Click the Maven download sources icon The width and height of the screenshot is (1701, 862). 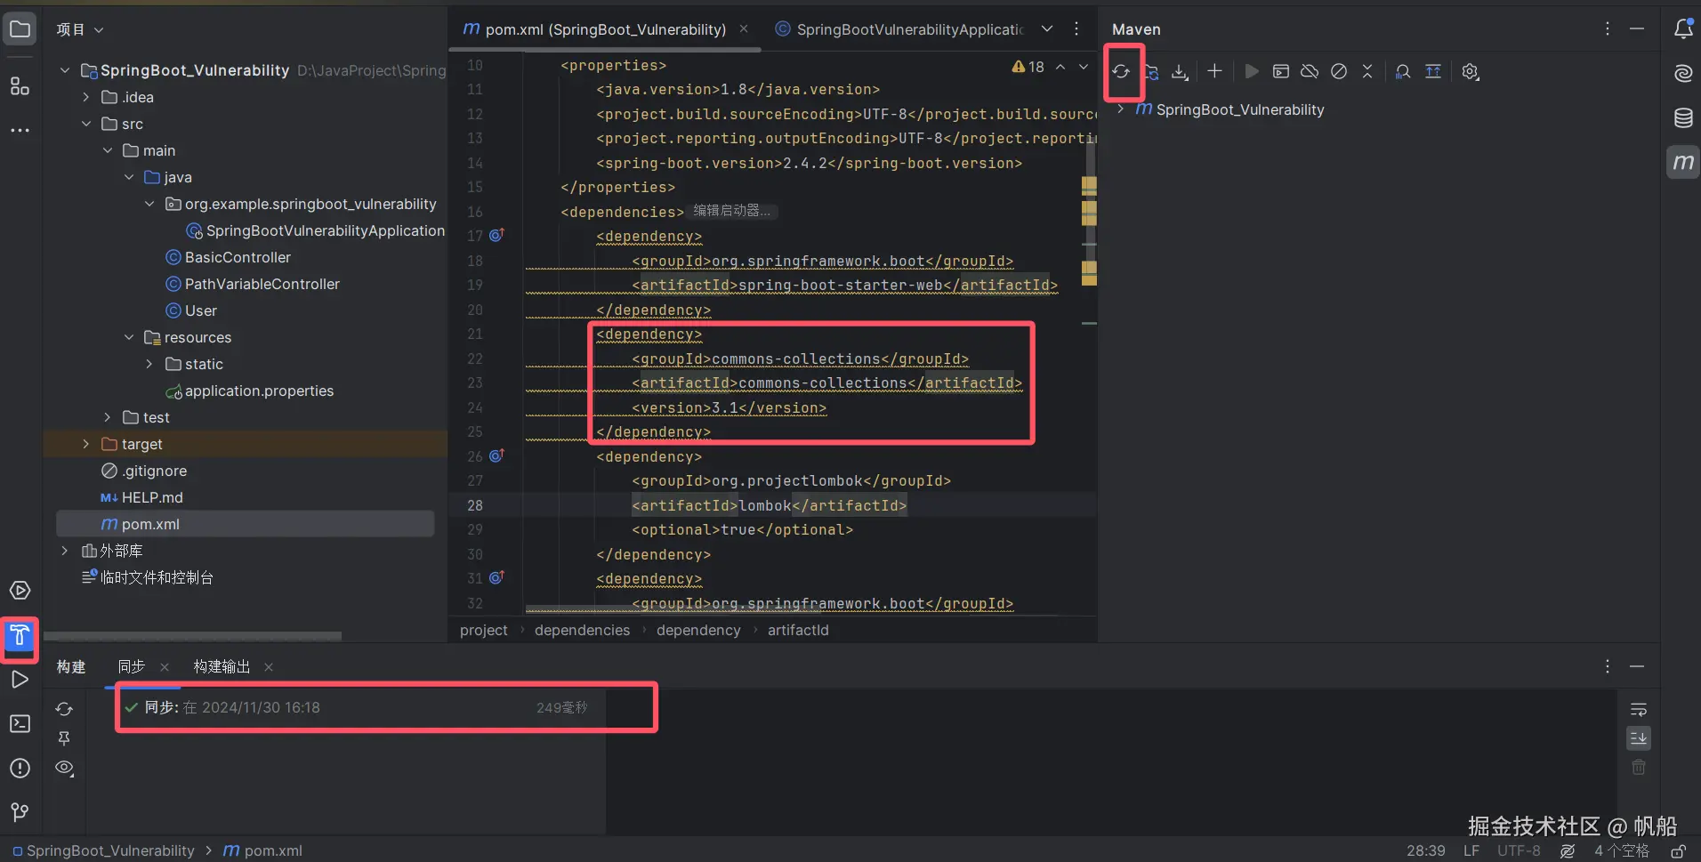pos(1180,71)
